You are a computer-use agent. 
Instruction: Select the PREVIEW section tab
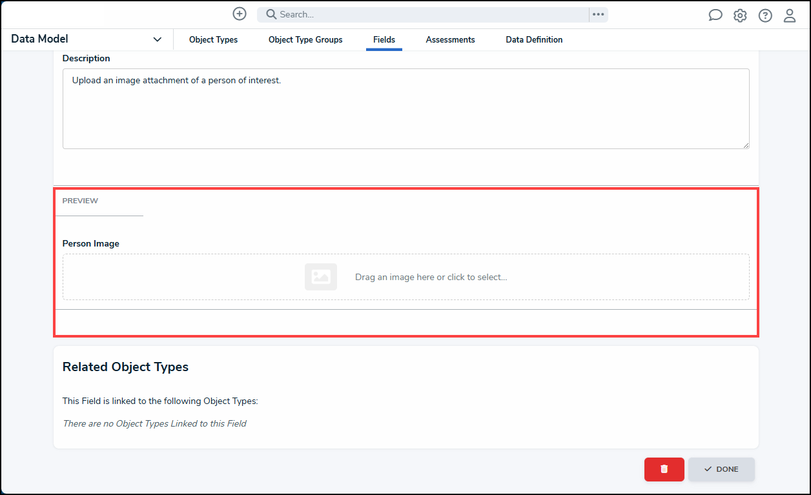pyautogui.click(x=80, y=201)
